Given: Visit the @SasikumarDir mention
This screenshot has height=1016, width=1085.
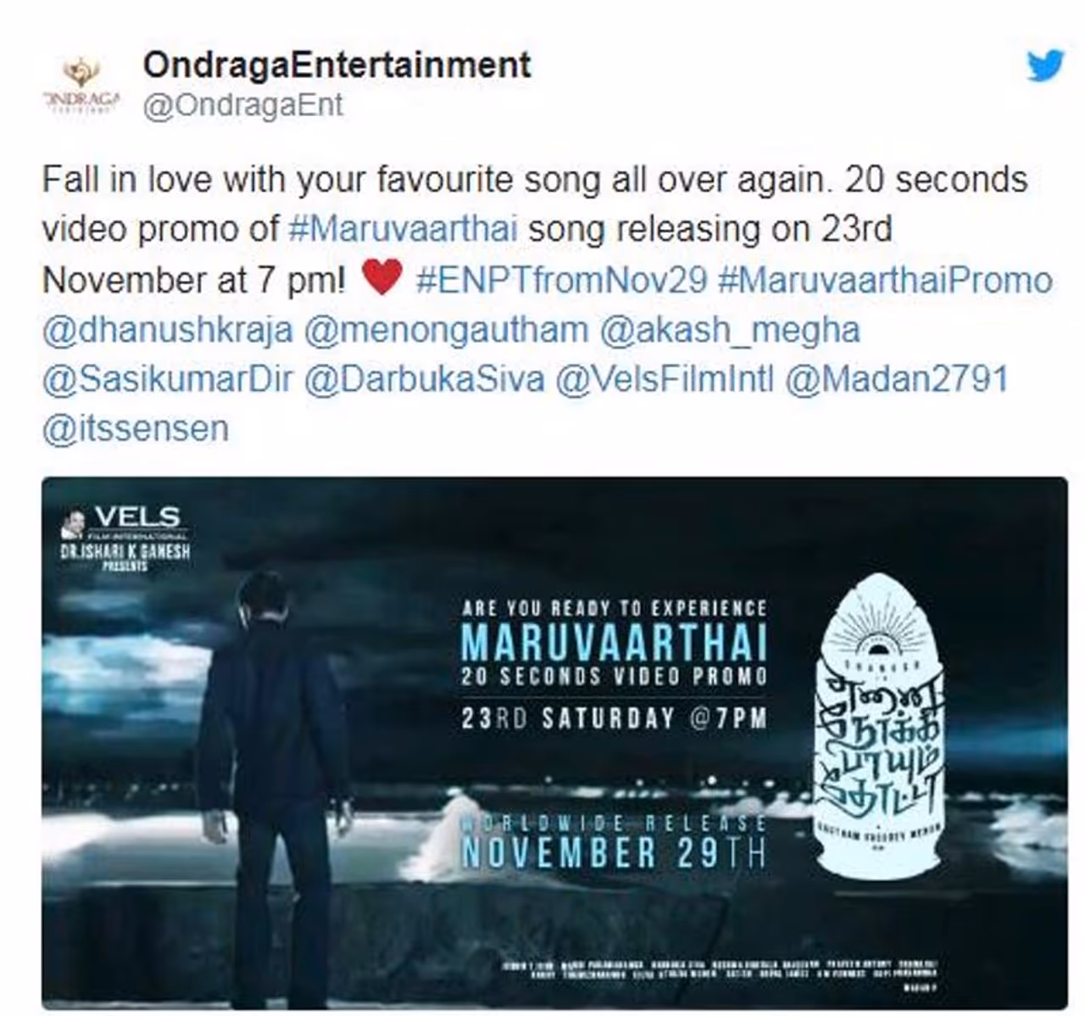Looking at the screenshot, I should [x=168, y=378].
